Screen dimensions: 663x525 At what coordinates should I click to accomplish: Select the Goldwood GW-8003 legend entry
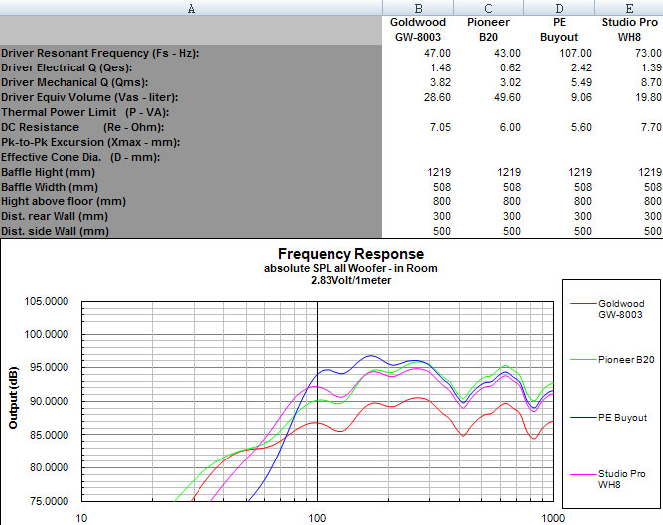pyautogui.click(x=607, y=309)
